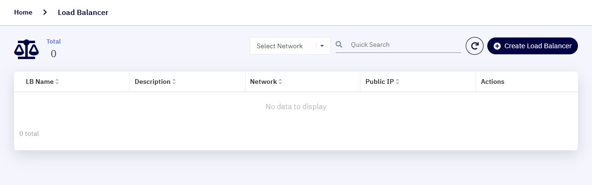The image size is (592, 185).
Task: Expand the network list using the caret arrow
Action: point(322,46)
